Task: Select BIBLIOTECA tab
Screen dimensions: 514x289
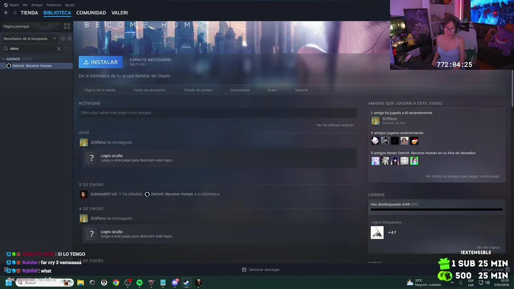Action: 57,13
